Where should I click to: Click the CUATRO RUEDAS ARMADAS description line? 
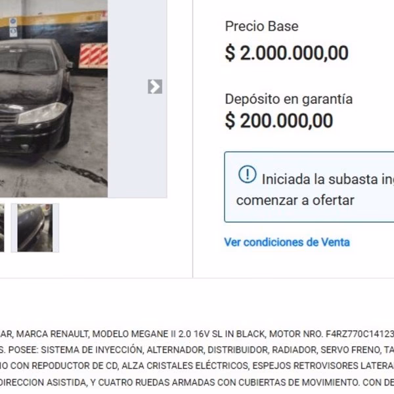point(197,382)
